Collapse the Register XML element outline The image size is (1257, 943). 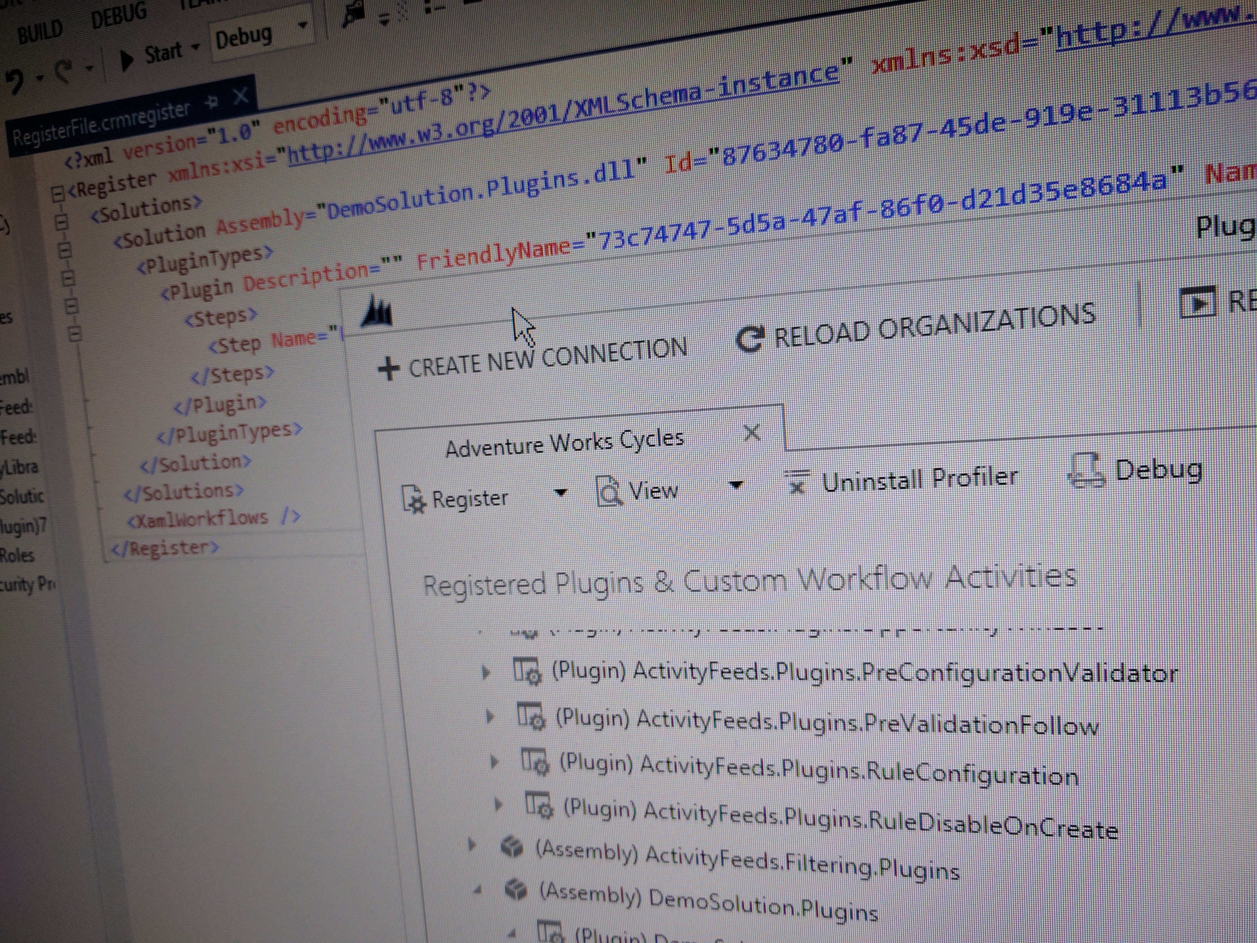point(57,194)
